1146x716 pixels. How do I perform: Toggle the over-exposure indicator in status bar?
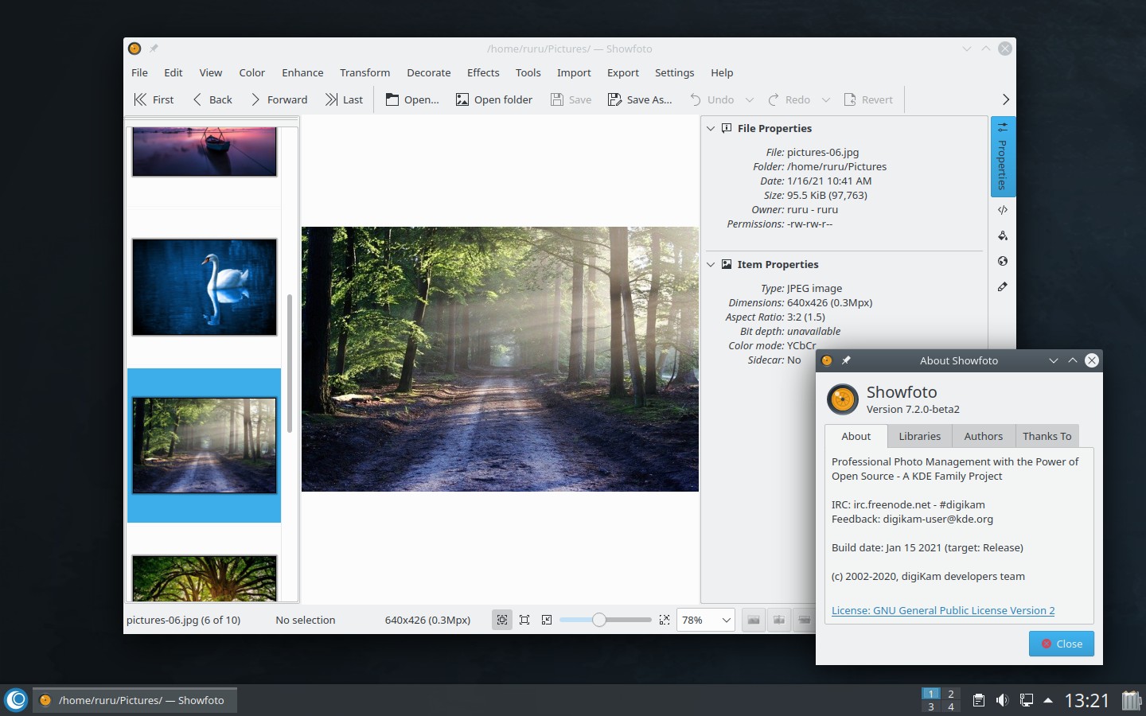point(779,620)
